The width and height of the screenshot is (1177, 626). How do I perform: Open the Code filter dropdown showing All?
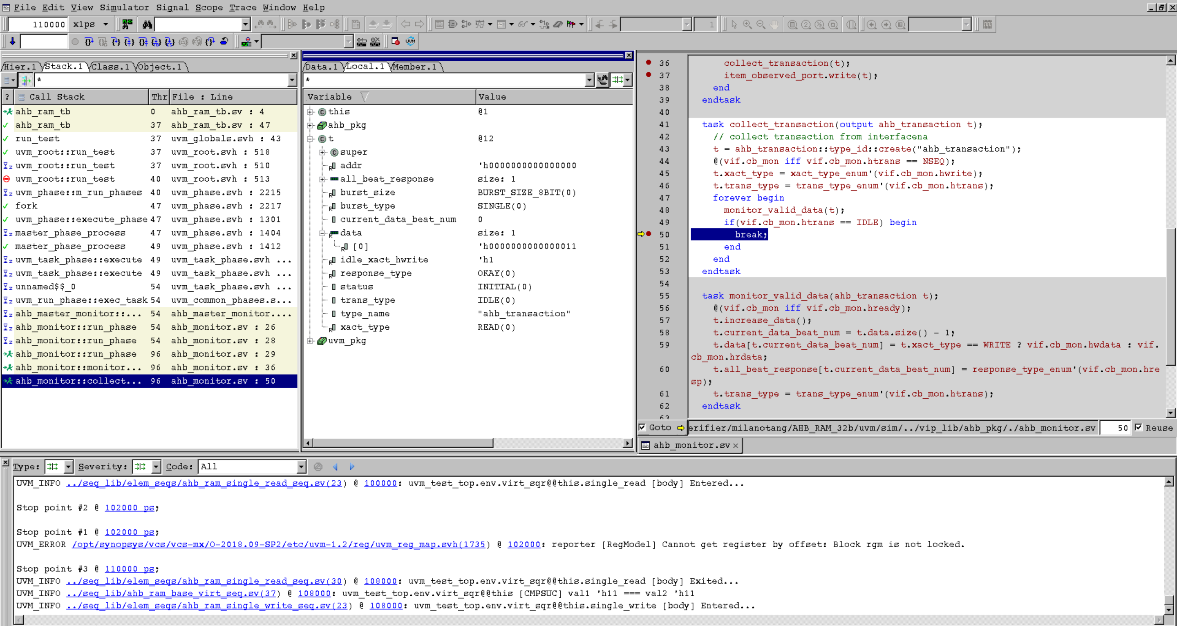[x=301, y=466]
